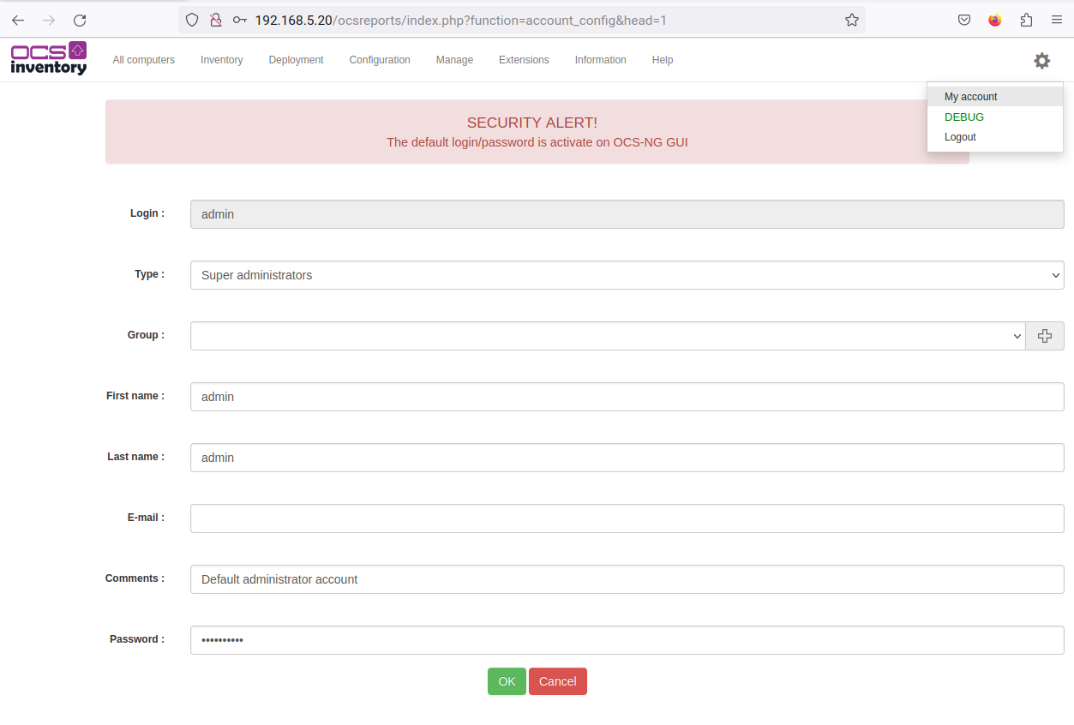
Task: Click the browser forward arrow
Action: [49, 20]
